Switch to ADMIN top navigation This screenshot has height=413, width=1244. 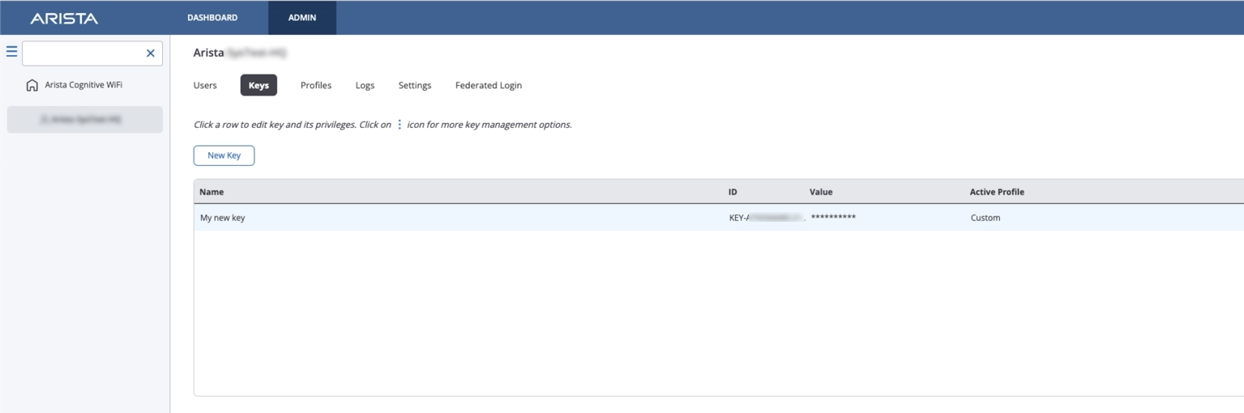coord(302,18)
